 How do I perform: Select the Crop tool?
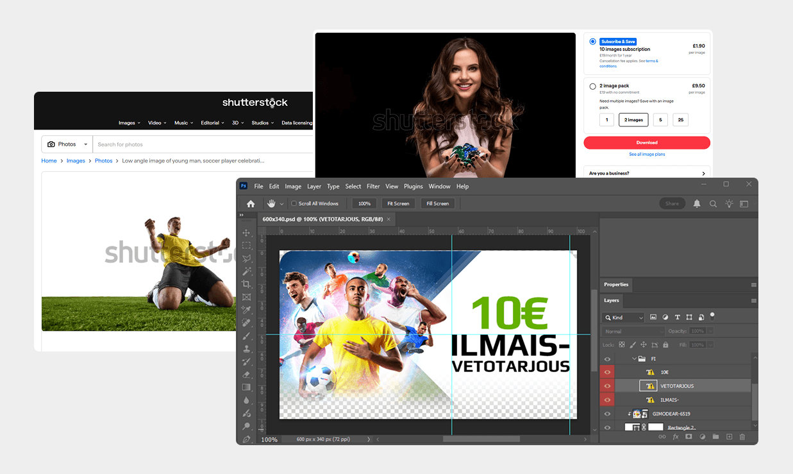tap(246, 284)
